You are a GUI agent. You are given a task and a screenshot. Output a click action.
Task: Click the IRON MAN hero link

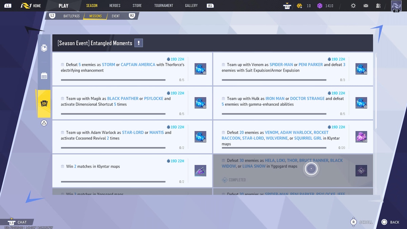(x=275, y=98)
